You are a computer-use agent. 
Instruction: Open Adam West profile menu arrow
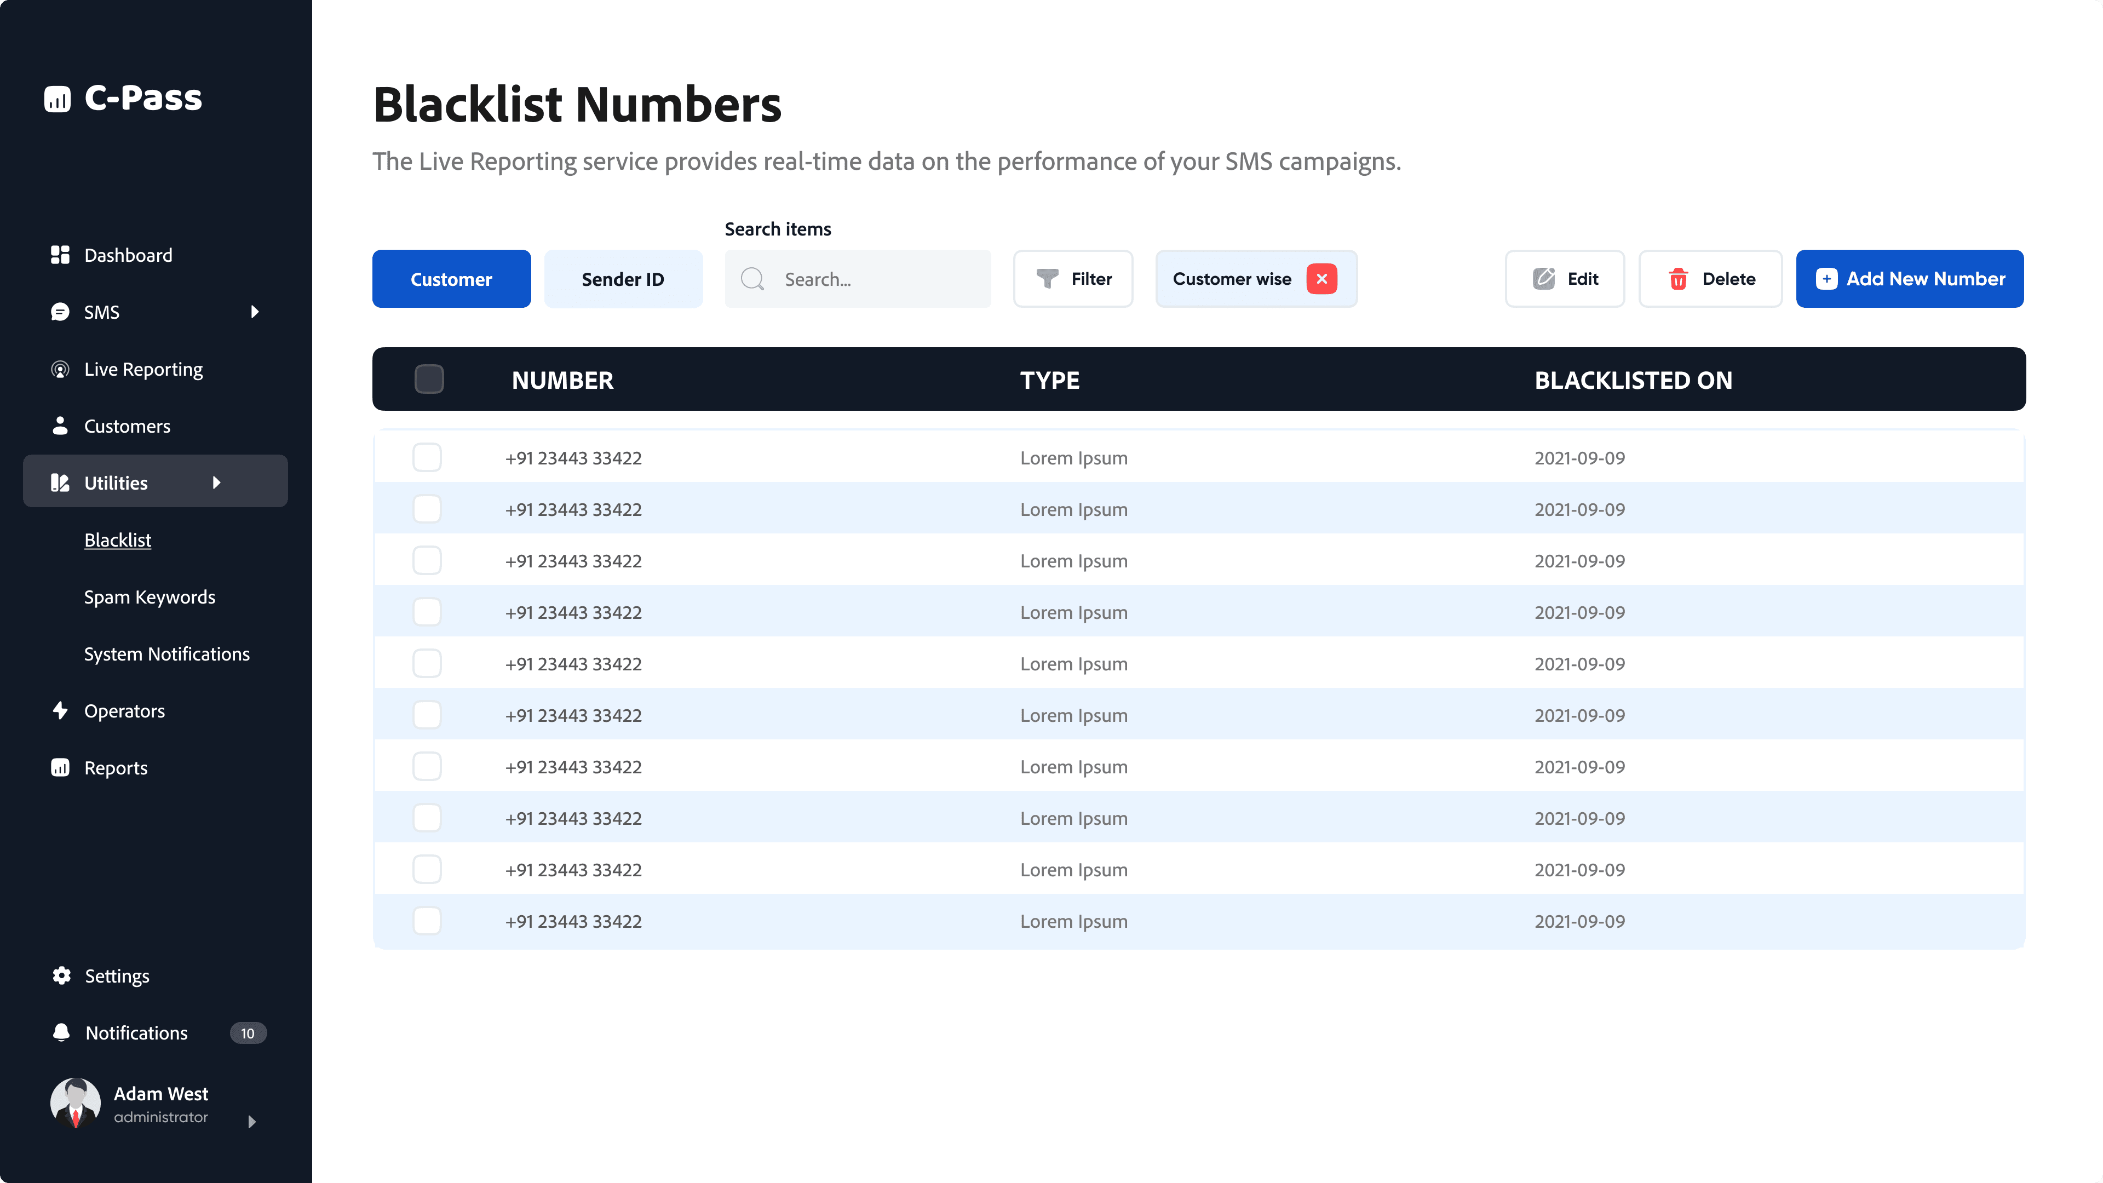[251, 1122]
